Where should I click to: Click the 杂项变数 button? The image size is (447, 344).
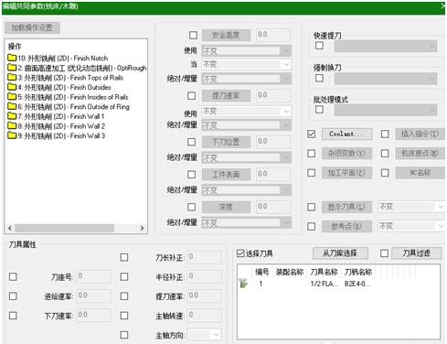click(x=346, y=153)
